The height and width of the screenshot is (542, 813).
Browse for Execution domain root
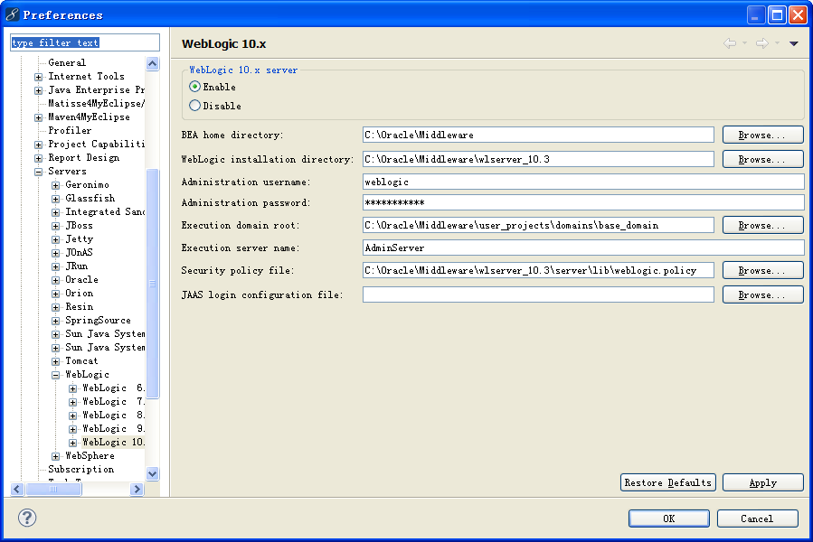(762, 226)
